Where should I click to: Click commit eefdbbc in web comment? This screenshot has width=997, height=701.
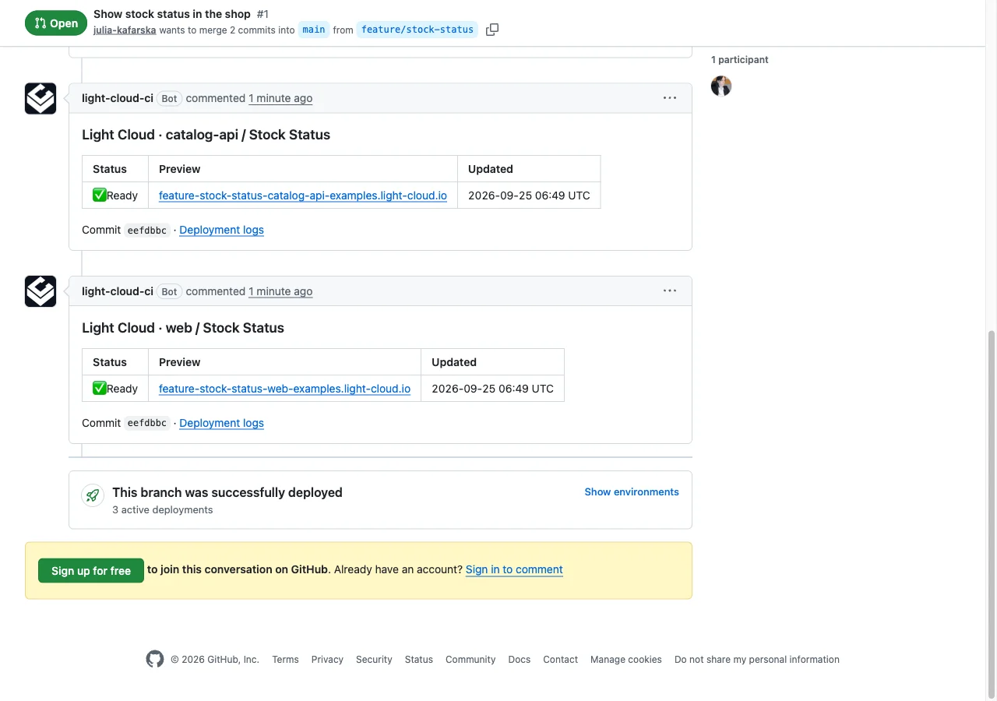[147, 424]
